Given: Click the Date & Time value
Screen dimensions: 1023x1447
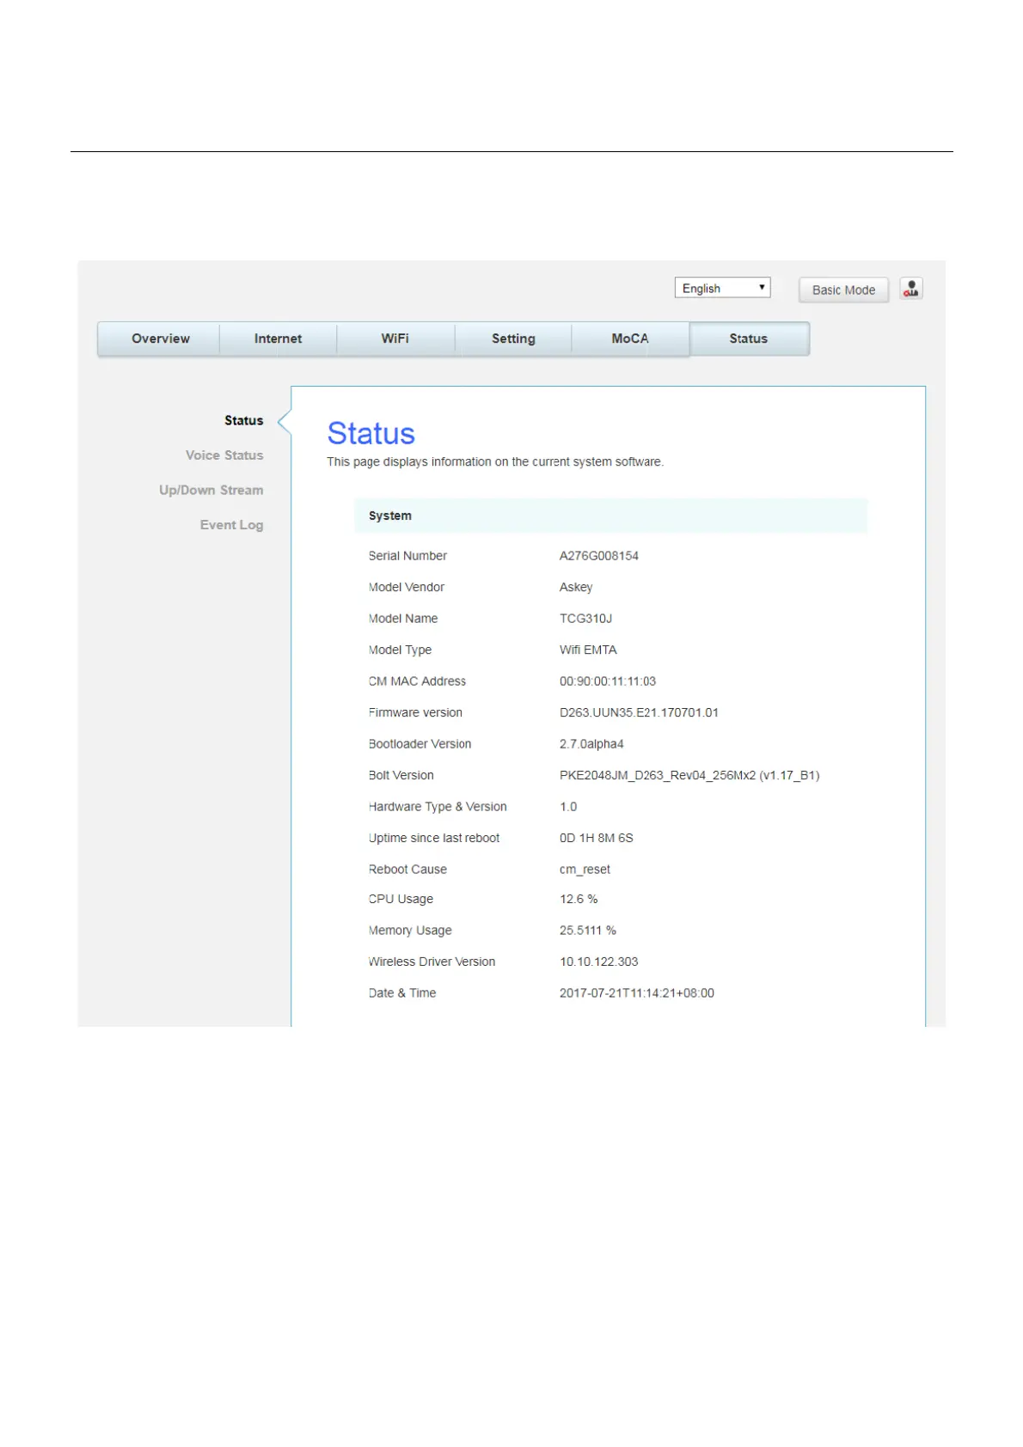Looking at the screenshot, I should [x=636, y=993].
